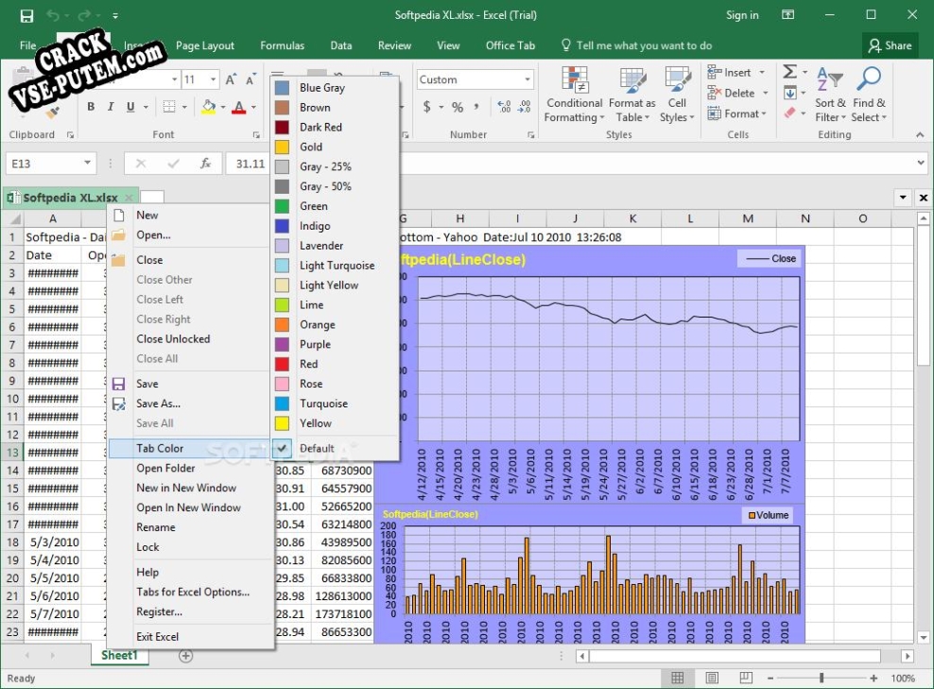Image resolution: width=934 pixels, height=689 pixels.
Task: Click the AutoSum sigma icon
Action: point(789,72)
